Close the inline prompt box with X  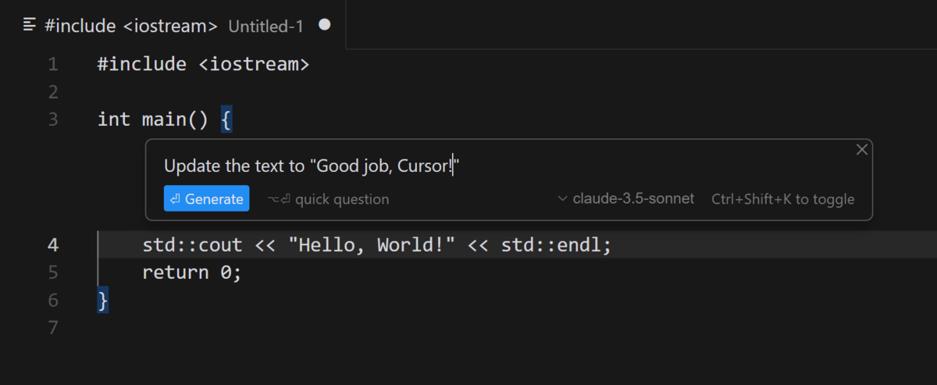pyautogui.click(x=862, y=150)
